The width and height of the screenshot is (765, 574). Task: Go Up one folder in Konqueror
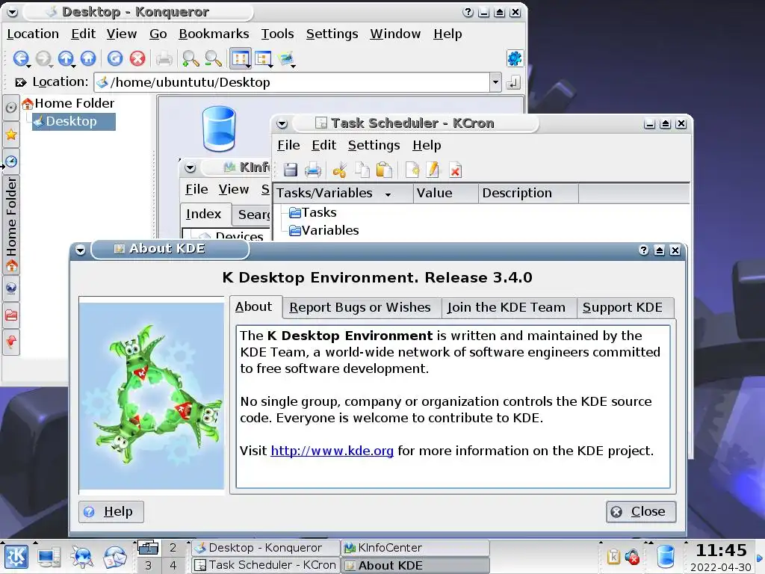66,58
